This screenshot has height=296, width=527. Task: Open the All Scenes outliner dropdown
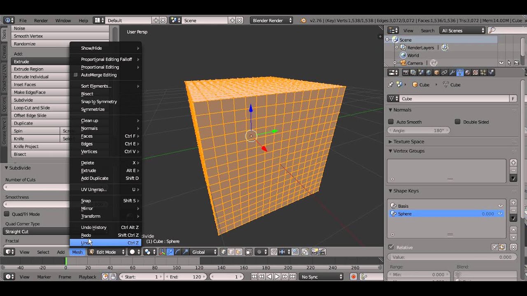point(462,30)
